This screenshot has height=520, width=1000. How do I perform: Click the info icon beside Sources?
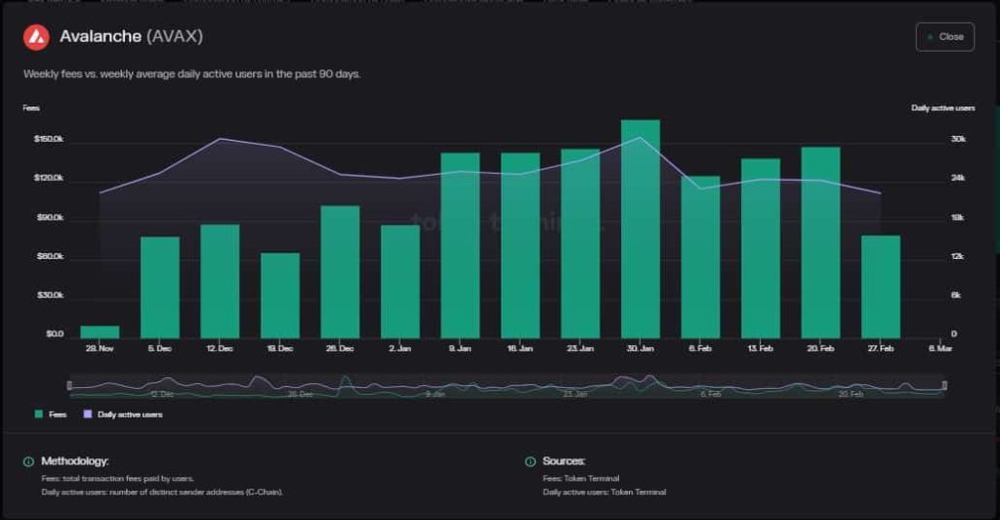click(x=530, y=461)
